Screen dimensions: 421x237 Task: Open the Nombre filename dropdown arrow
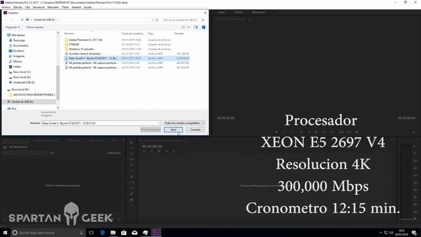159,123
